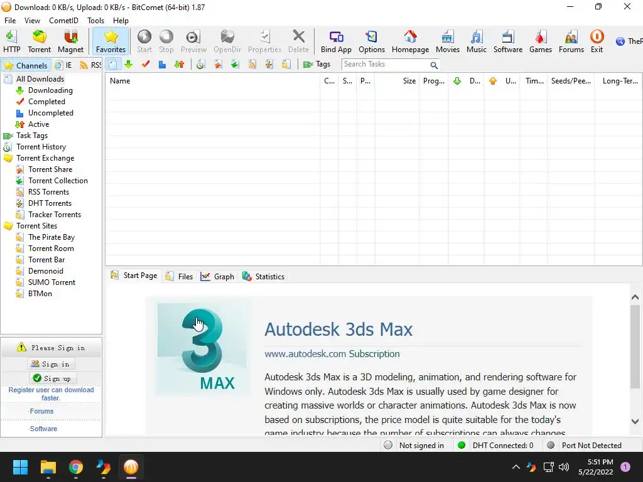
Task: Click the Exit toolbar icon
Action: click(597, 41)
